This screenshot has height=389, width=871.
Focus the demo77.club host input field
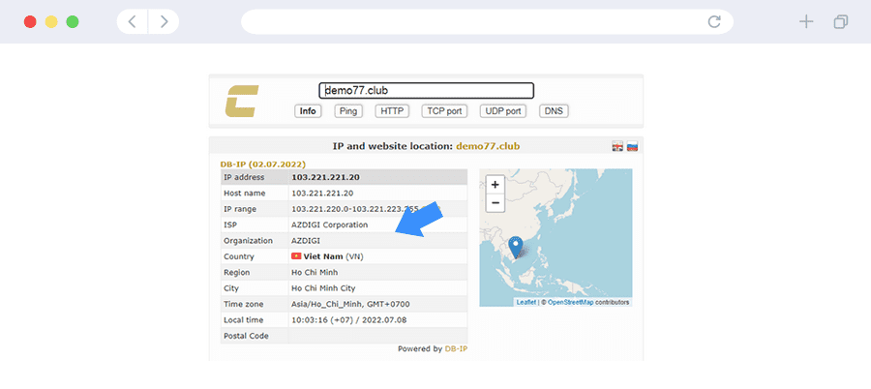coord(426,91)
